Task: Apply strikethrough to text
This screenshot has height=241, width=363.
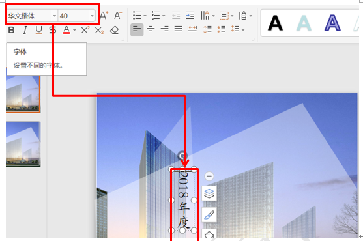Action: [53, 30]
